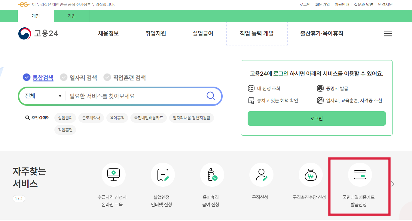Select the 실업급여 recommended keyword chip
The width and height of the screenshot is (412, 221).
pos(65,118)
